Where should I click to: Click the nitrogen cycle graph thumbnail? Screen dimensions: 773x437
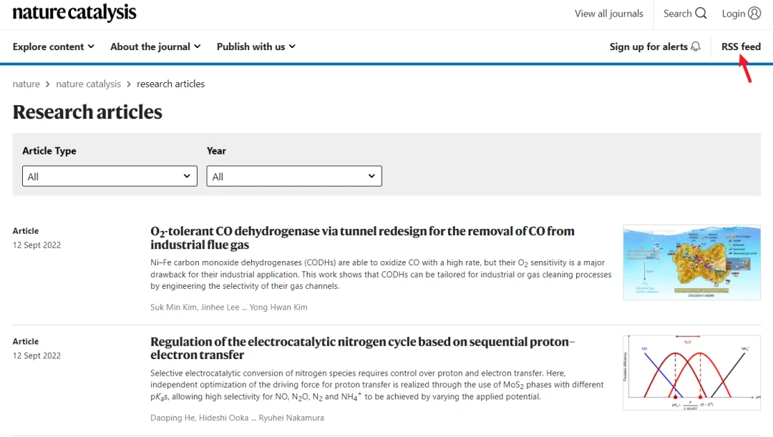pos(691,373)
